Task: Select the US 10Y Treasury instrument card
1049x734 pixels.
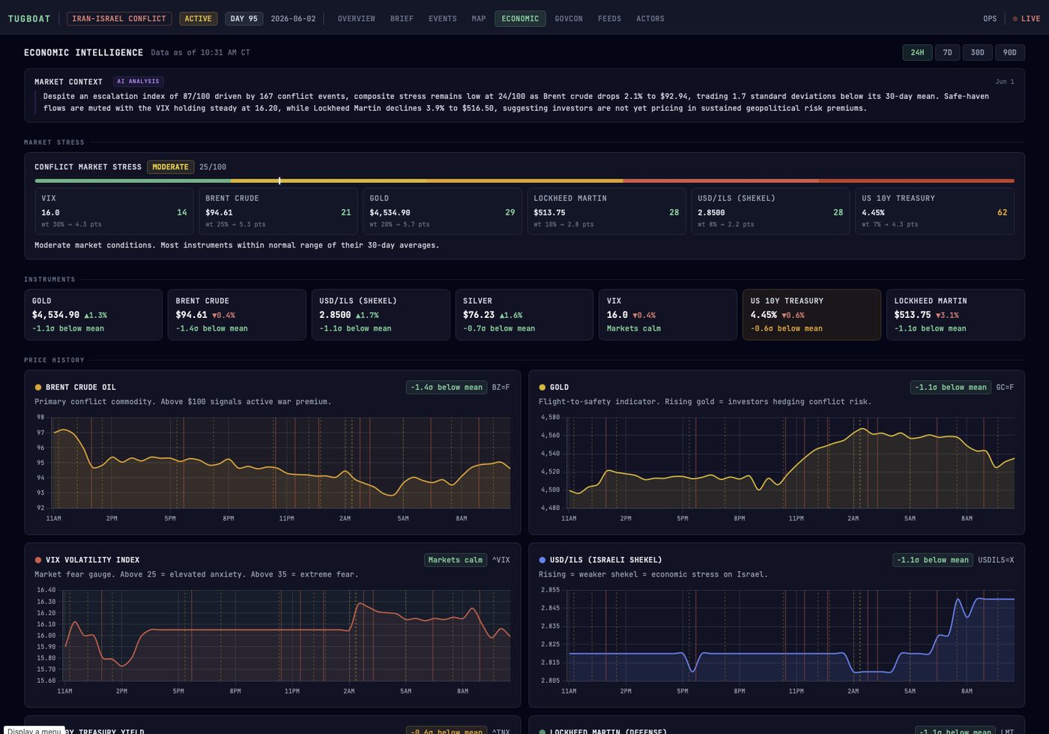Action: point(811,315)
